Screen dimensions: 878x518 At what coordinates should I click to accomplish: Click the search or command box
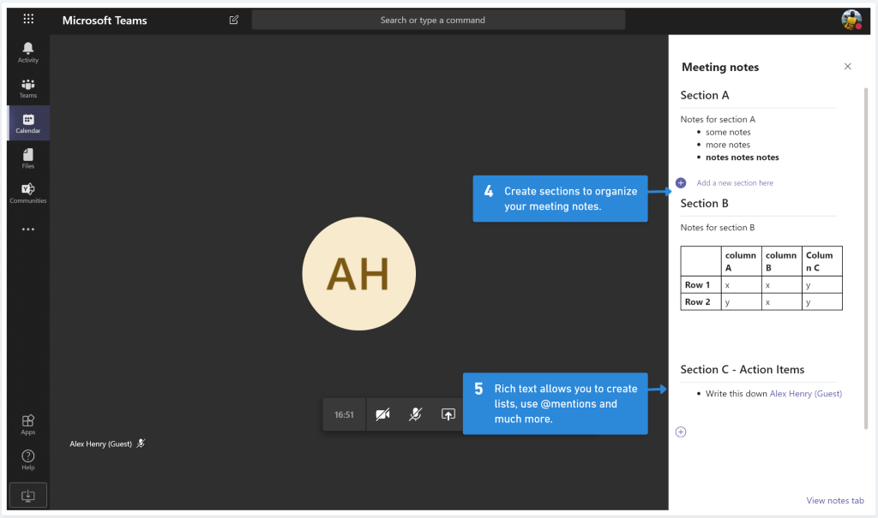tap(438, 21)
